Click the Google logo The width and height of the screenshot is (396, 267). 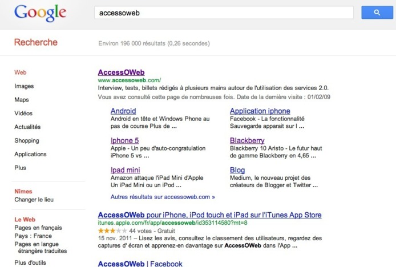click(40, 13)
